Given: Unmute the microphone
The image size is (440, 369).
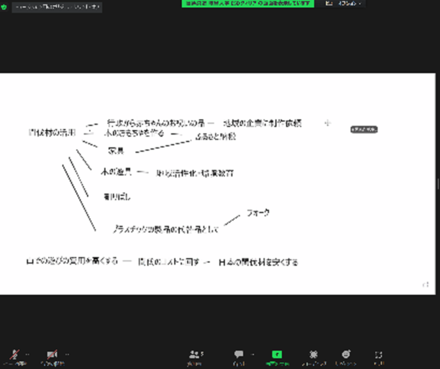Looking at the screenshot, I should click(13, 355).
